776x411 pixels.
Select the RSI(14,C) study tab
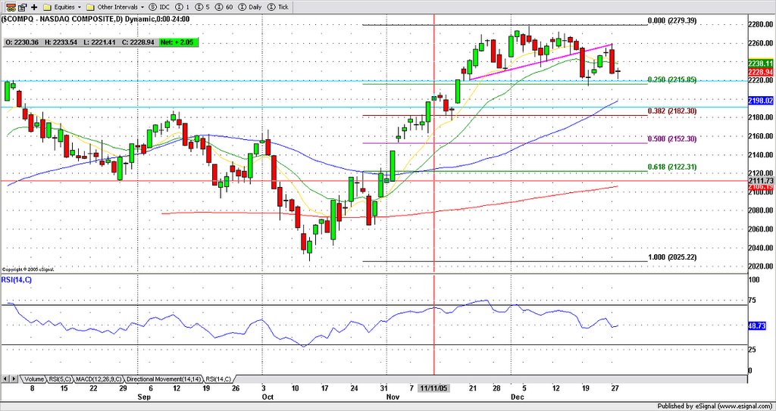218,379
